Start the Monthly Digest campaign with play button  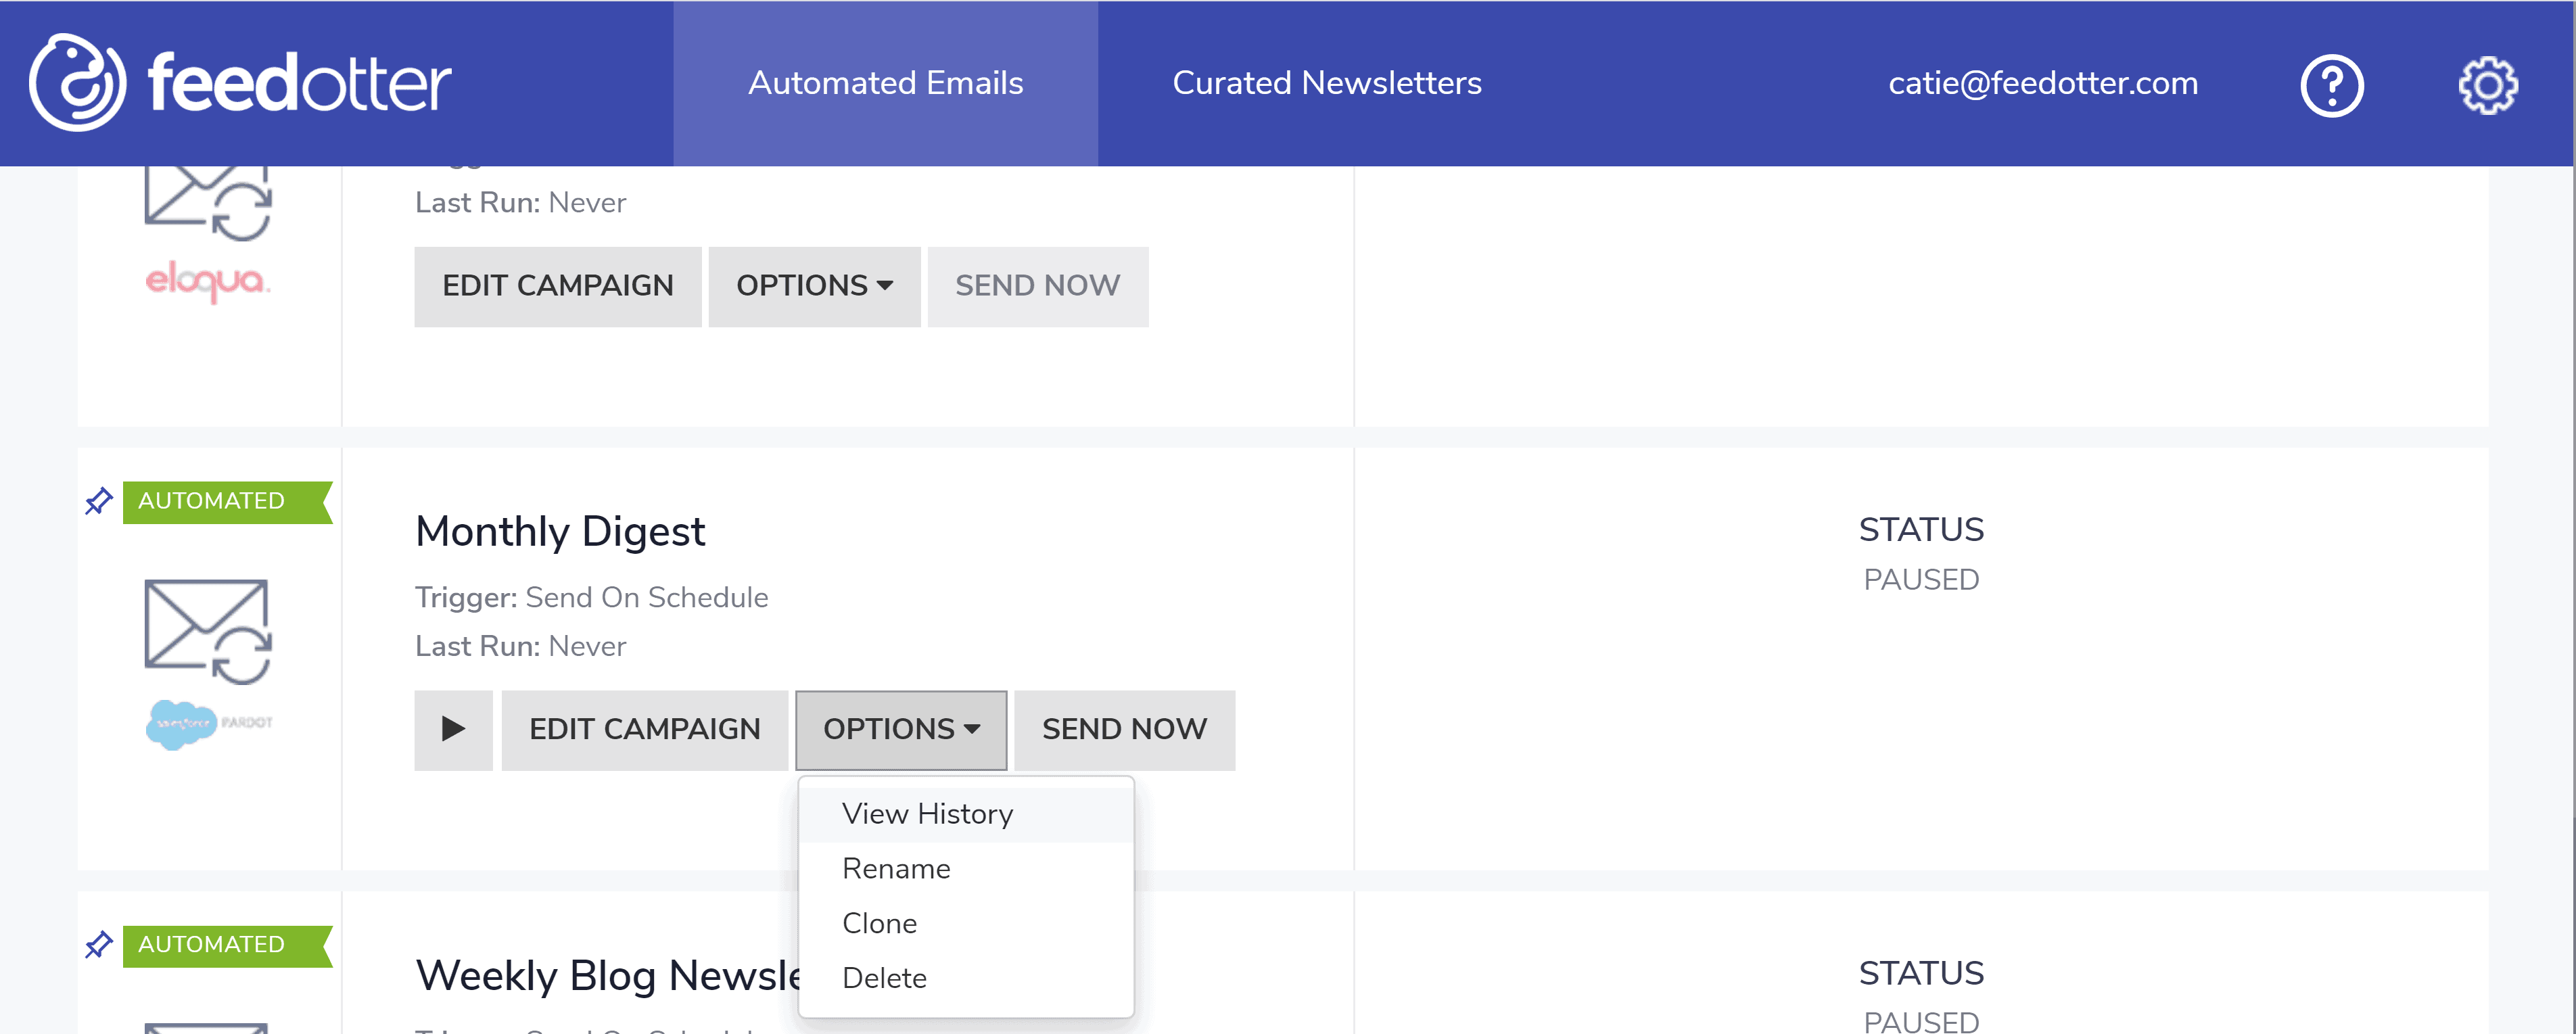click(453, 730)
